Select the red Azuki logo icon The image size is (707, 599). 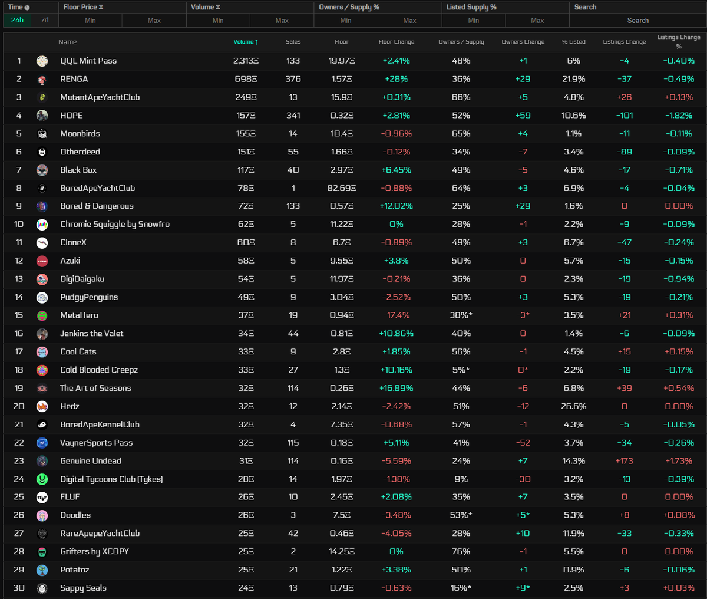tap(42, 261)
